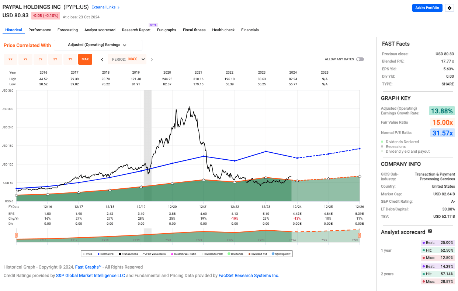458x291 pixels.
Task: Click the blue Normal PE marker at 12/23
Action: click(266, 152)
